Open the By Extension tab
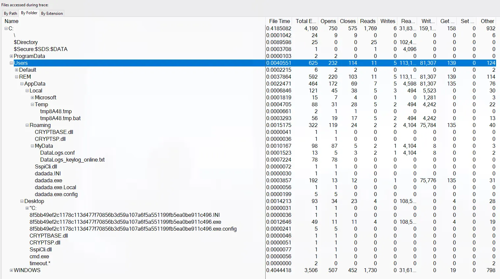500x279 pixels. (x=52, y=13)
